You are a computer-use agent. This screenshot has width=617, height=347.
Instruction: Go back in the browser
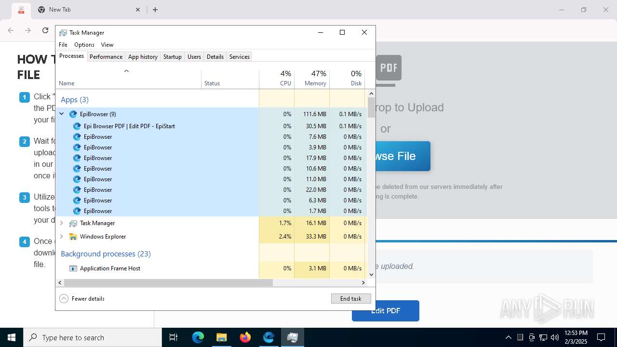(11, 30)
